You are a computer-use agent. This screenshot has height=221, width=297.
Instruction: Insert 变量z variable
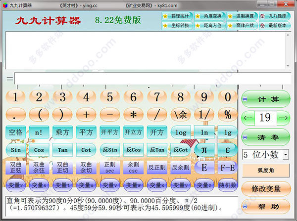[204, 185]
